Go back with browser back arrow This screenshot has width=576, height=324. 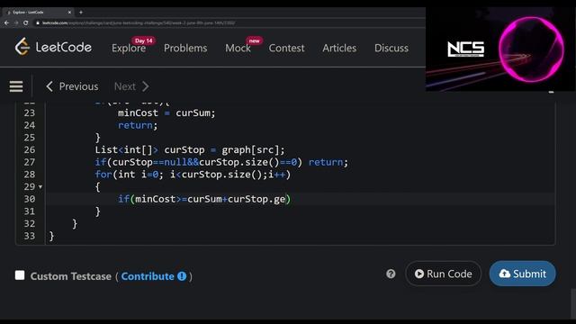click(6, 22)
